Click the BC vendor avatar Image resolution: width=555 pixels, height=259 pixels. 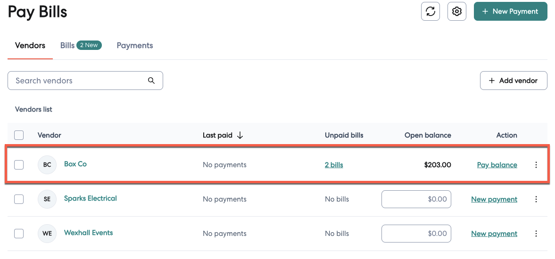pos(47,165)
